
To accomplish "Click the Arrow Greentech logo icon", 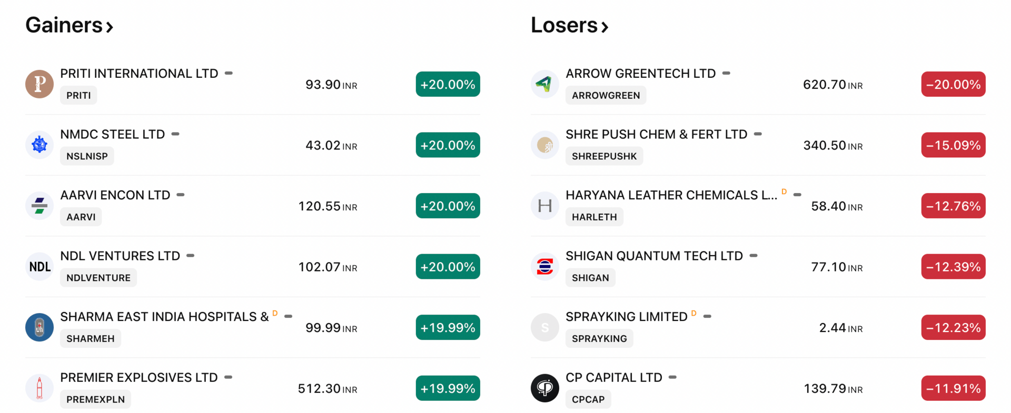I will (x=545, y=84).
